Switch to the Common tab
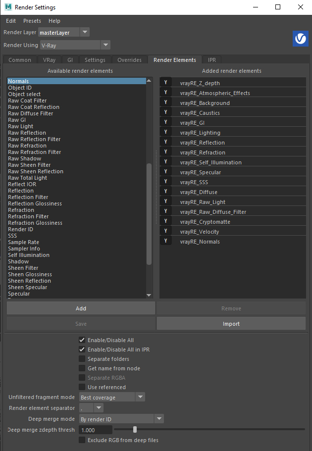The height and width of the screenshot is (451, 312). [x=20, y=60]
